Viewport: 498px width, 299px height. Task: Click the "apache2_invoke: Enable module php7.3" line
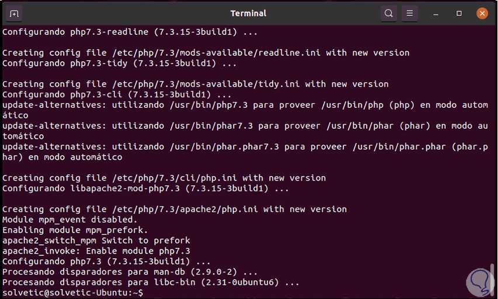(x=96, y=251)
